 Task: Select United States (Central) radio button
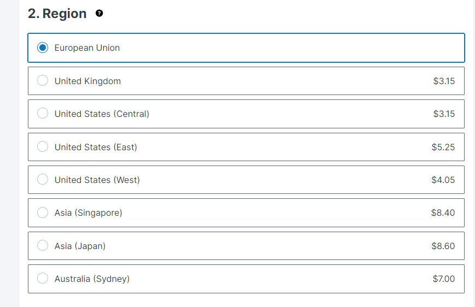point(43,113)
